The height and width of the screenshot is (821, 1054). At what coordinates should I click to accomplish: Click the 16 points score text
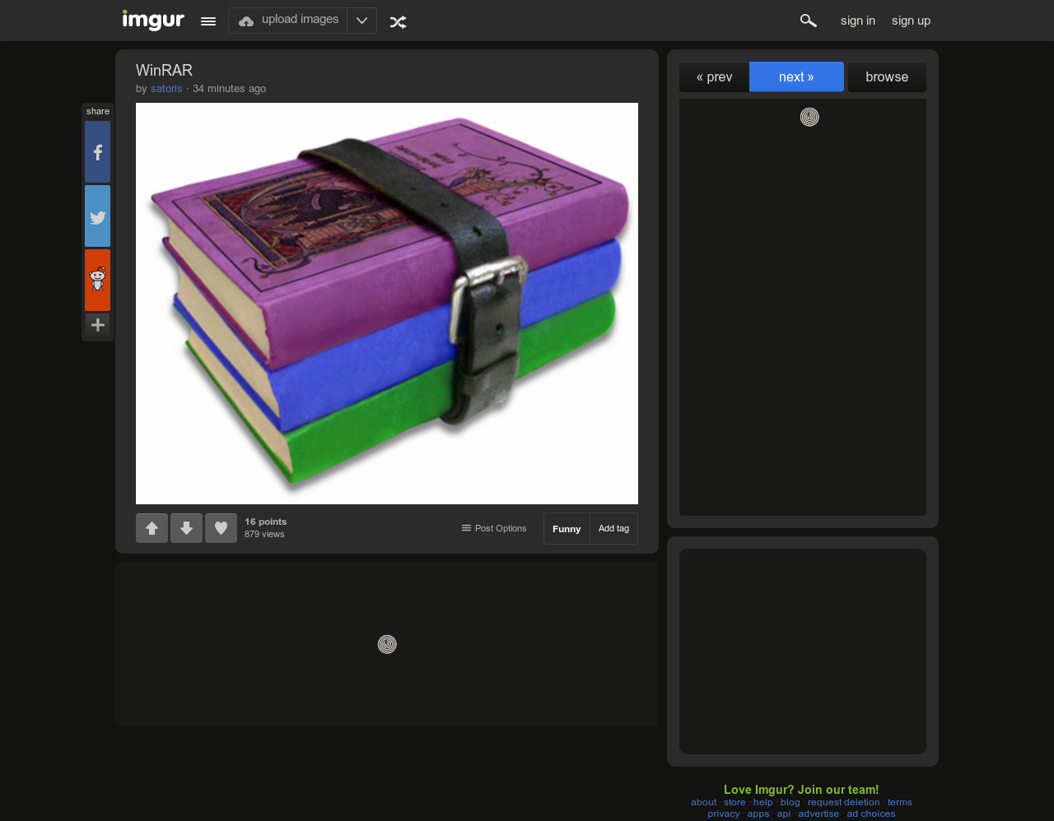pos(266,522)
